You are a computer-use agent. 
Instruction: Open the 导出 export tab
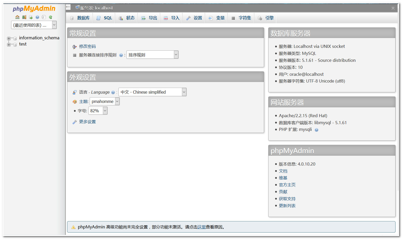[149, 18]
